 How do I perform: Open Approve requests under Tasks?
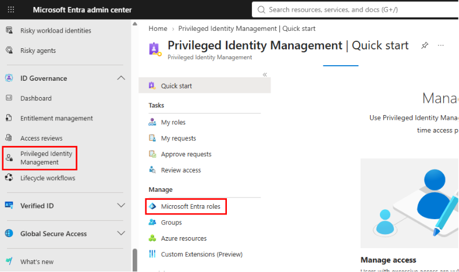pos(186,154)
